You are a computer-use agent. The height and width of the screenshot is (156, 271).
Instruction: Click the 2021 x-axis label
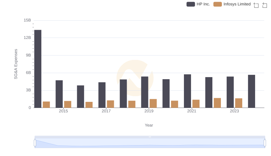[192, 111]
